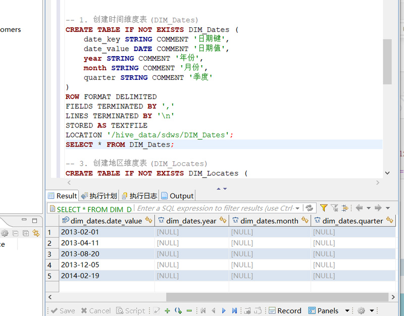The width and height of the screenshot is (404, 316).
Task: Open the 执行计划 tab
Action: pyautogui.click(x=99, y=196)
